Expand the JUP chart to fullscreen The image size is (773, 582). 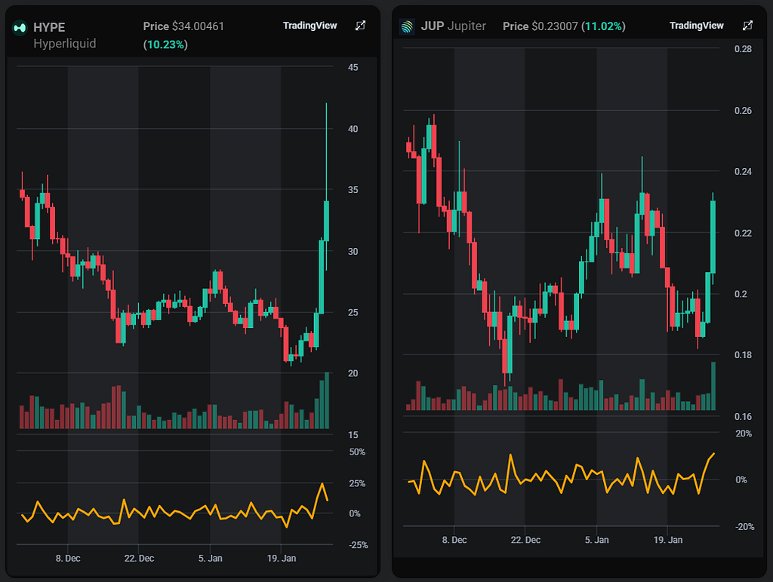pos(747,26)
